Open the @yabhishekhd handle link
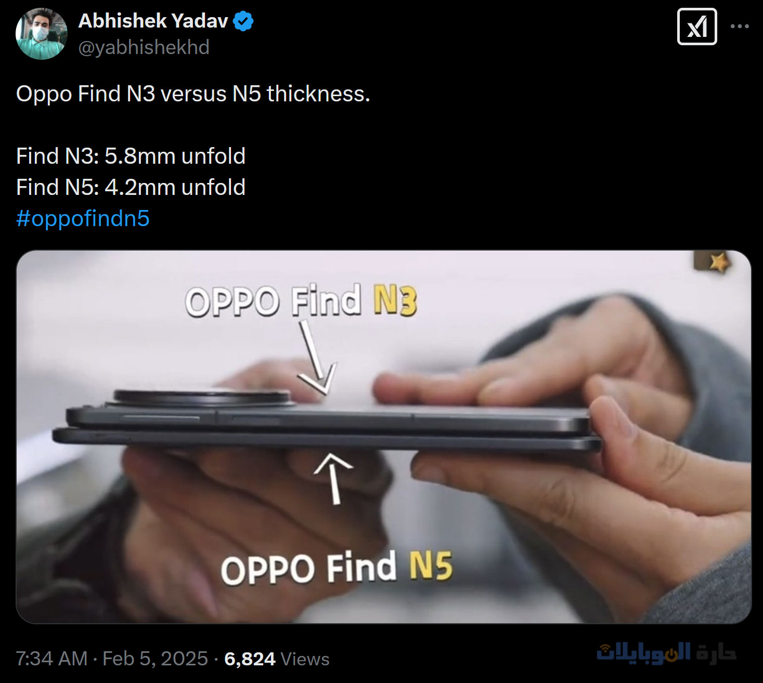The image size is (763, 683). (144, 47)
